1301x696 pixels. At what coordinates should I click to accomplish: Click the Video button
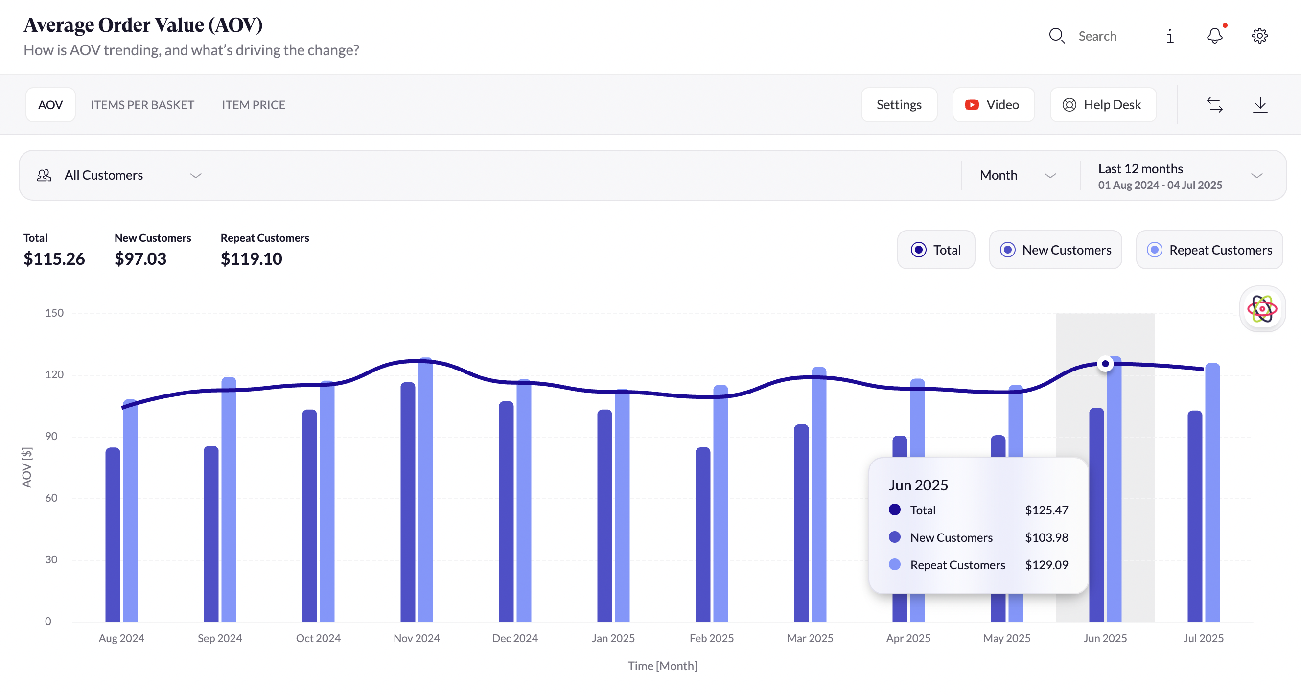[993, 105]
